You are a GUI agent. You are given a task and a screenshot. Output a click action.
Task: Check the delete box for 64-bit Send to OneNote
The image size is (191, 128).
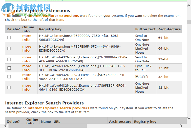pos(9,38)
